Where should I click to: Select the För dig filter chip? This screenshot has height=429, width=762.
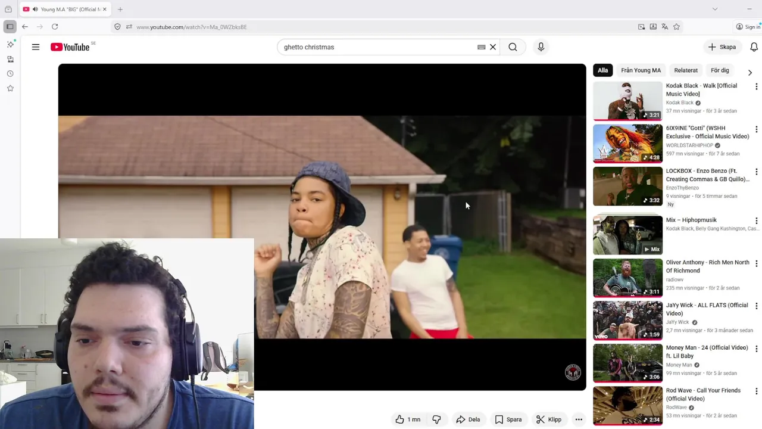tap(720, 70)
